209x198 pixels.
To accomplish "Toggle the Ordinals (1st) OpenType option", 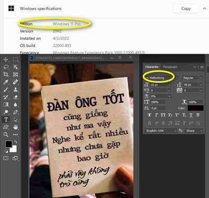I will [191, 123].
